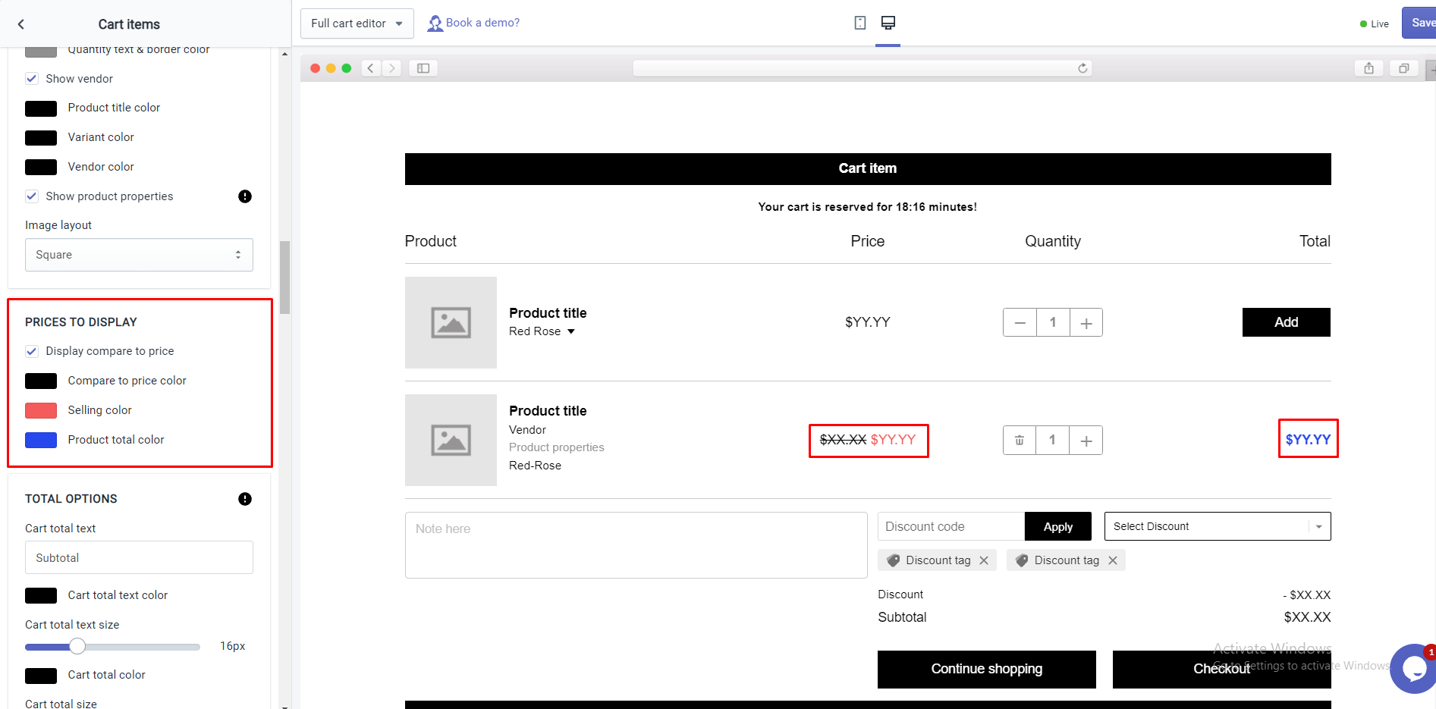Decrease quantity of first product with minus
This screenshot has width=1436, height=709.
pos(1020,322)
